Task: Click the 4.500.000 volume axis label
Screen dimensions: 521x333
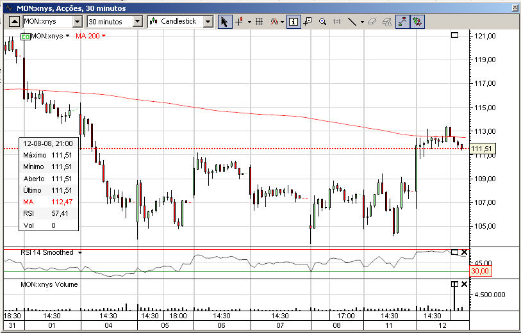Action: click(x=490, y=295)
